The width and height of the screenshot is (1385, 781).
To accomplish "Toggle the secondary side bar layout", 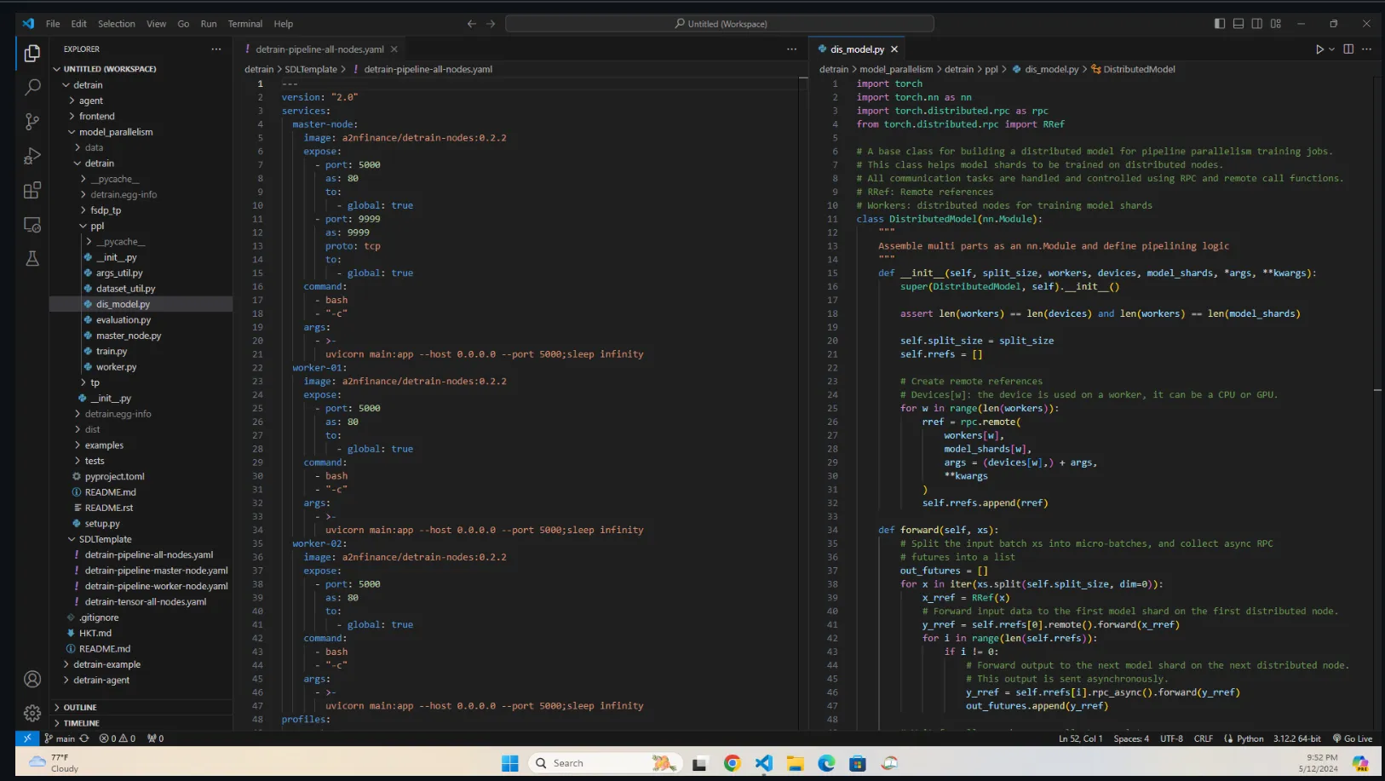I will tap(1257, 24).
